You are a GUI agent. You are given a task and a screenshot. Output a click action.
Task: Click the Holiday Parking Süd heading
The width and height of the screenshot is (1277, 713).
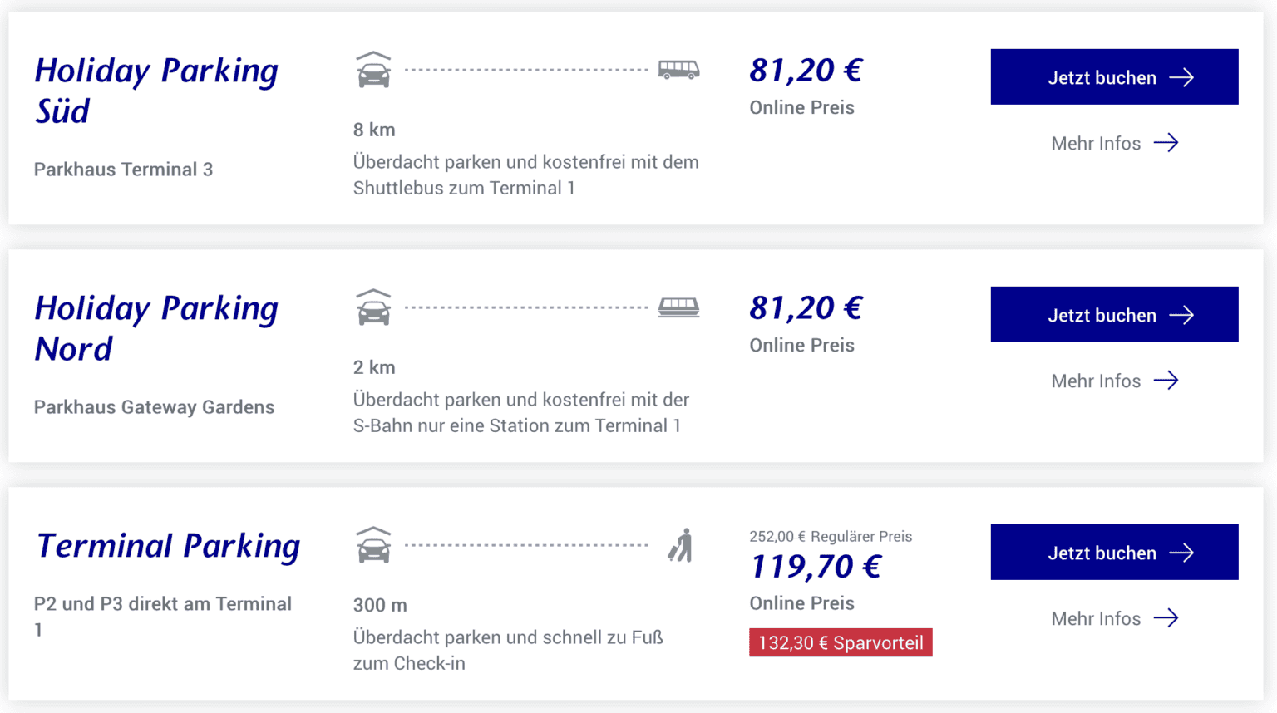click(156, 91)
